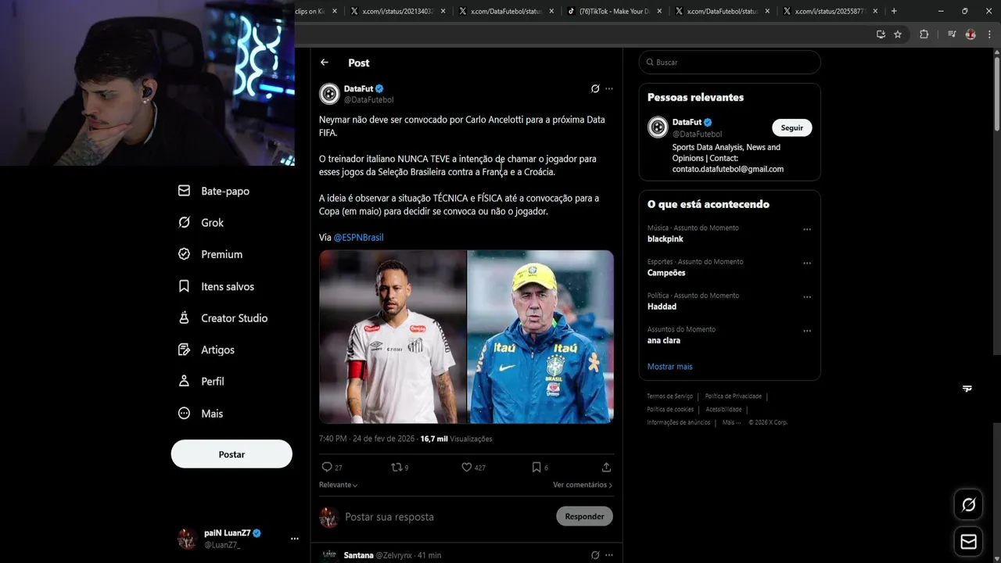This screenshot has width=1001, height=563.
Task: Bookmark this page with the star icon
Action: point(898,34)
